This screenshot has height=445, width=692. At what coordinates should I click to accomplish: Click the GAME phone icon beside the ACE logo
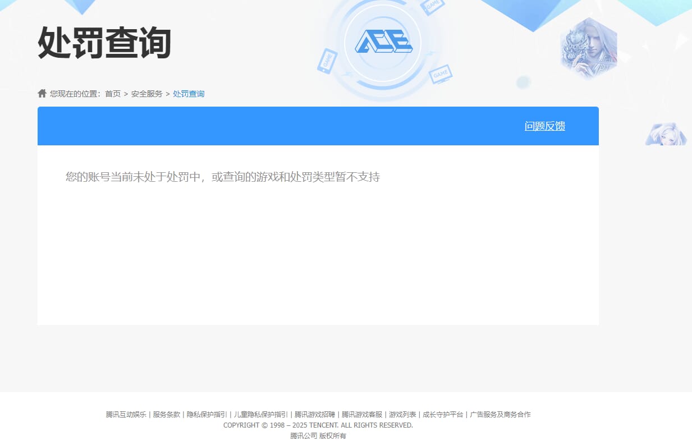pyautogui.click(x=327, y=61)
